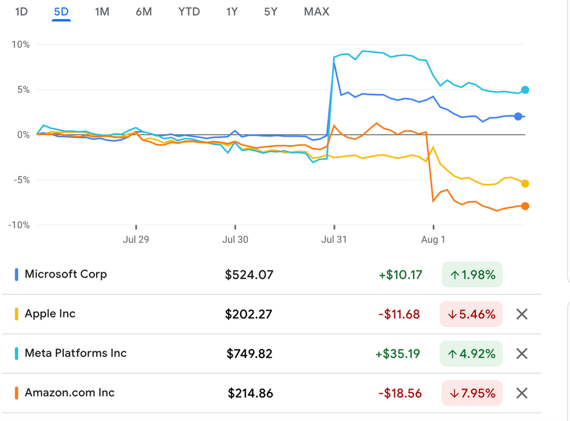Viewport: 570px width, 421px height.
Task: Remove Meta Platforms Inc from comparison
Action: coord(522,354)
